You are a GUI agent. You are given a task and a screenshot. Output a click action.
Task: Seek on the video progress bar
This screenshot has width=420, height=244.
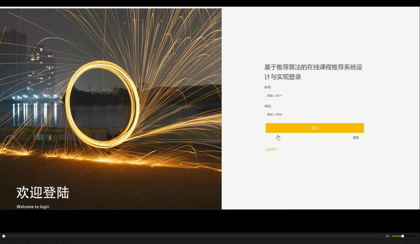192,236
